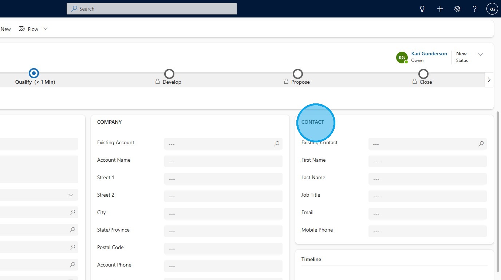Click the Existing Contact lookup field

(x=427, y=144)
